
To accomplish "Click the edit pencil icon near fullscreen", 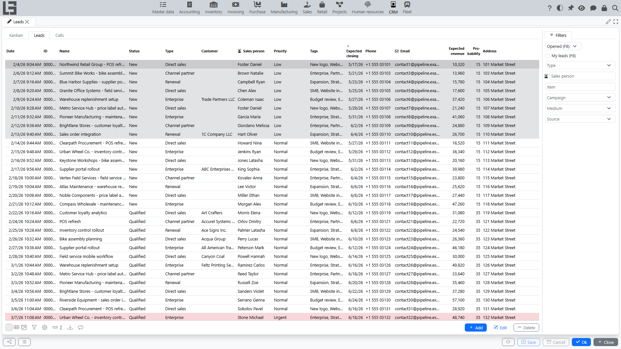I will (x=608, y=22).
